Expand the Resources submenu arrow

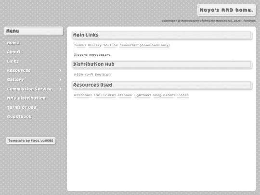click(60, 70)
